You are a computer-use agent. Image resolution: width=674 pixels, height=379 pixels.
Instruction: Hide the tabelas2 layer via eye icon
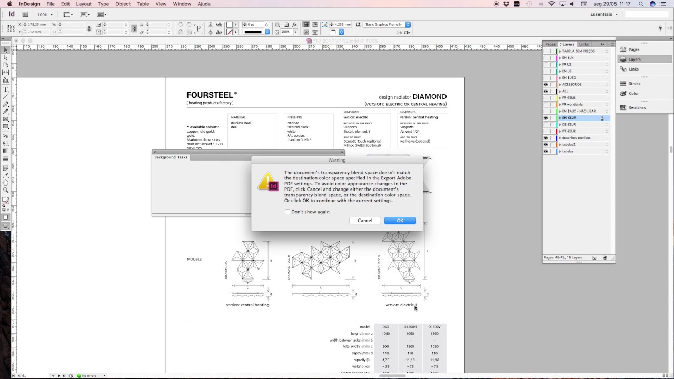(546, 145)
